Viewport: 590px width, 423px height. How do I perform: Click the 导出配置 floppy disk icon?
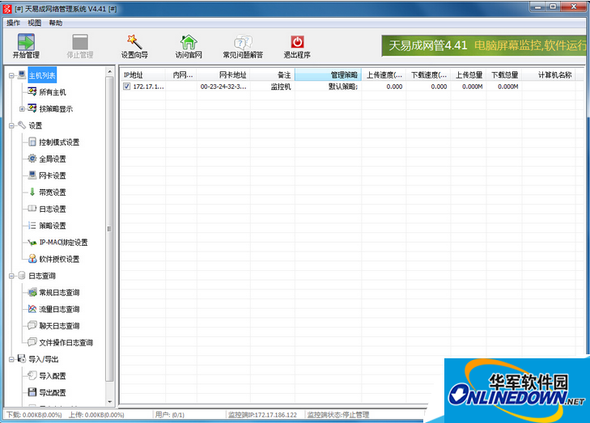click(x=32, y=391)
